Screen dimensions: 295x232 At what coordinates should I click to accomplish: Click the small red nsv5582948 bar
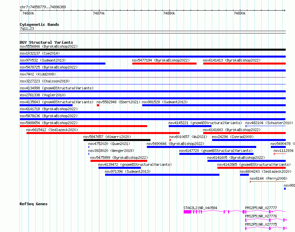click(98, 105)
